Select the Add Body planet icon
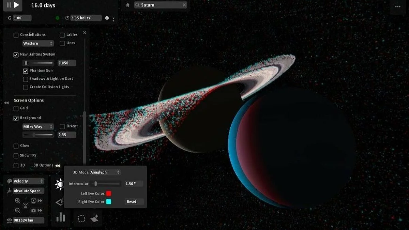Screen dimensions: 409x230 pyautogui.click(x=94, y=218)
